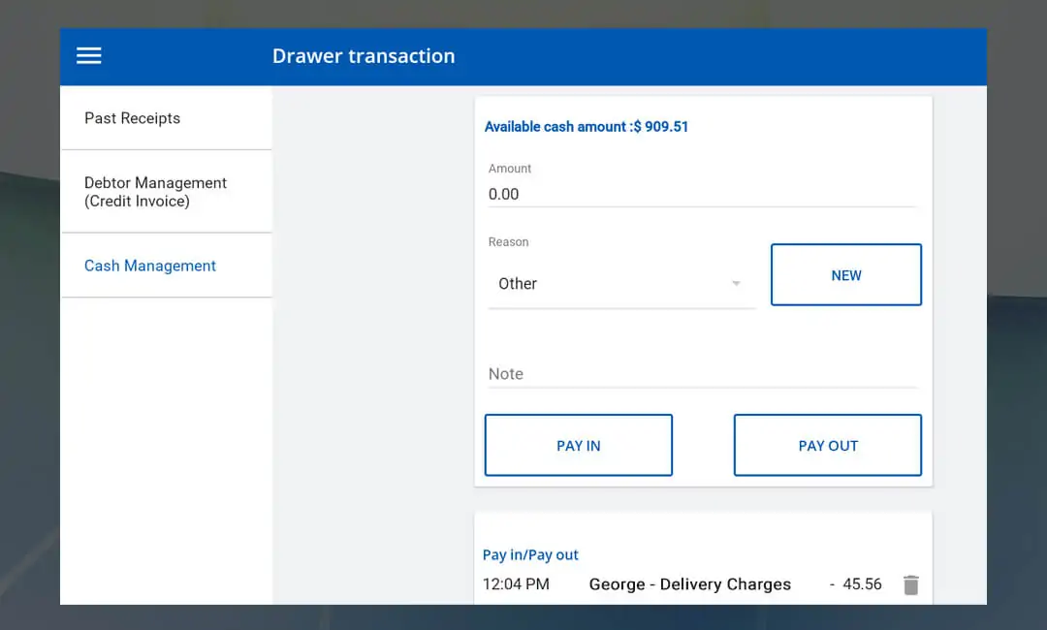Open the hamburger navigation menu
This screenshot has width=1047, height=630.
(x=89, y=56)
